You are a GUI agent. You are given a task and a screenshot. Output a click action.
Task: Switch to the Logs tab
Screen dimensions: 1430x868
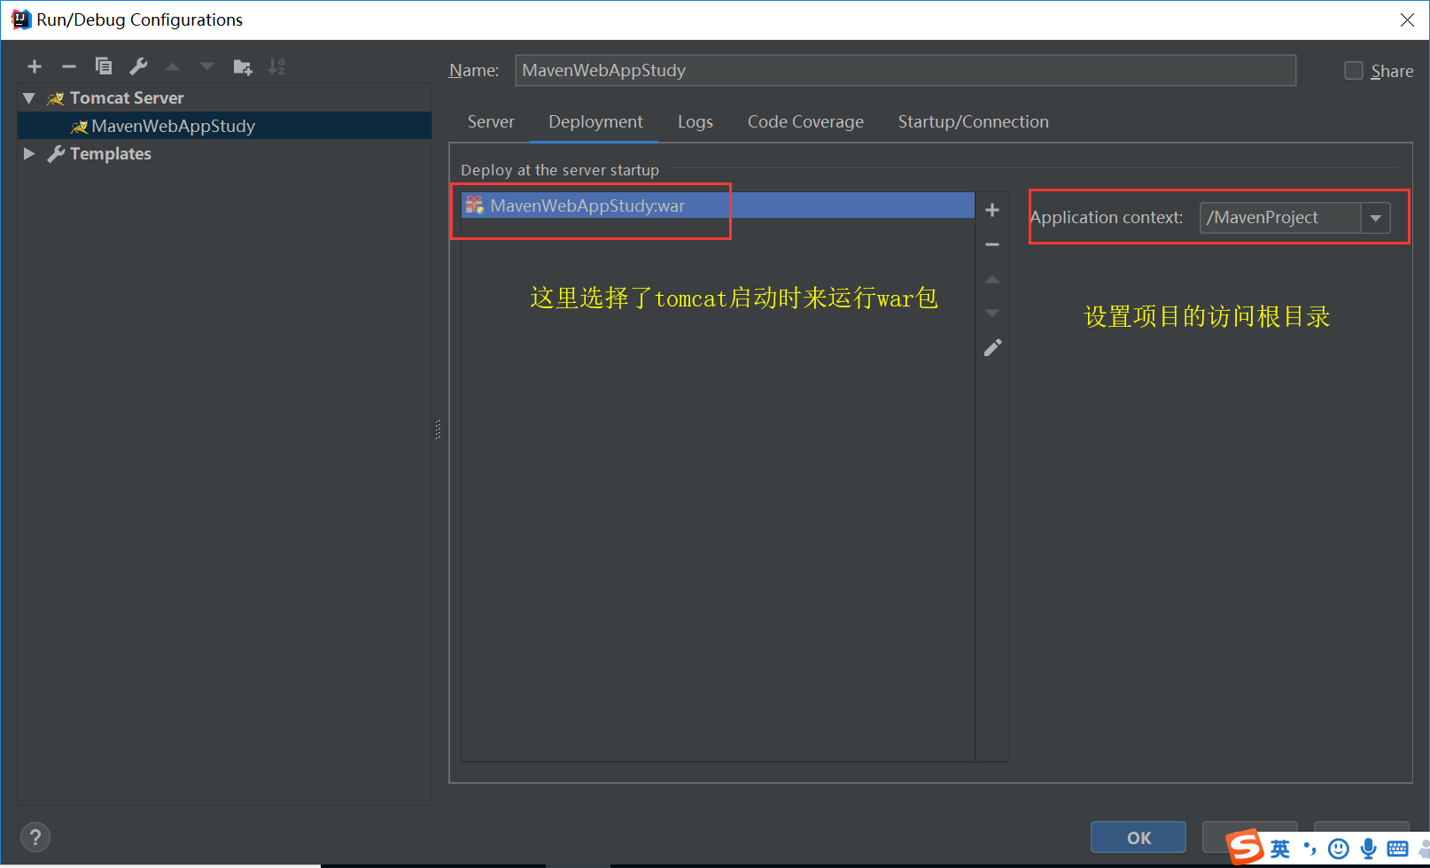[x=696, y=122]
